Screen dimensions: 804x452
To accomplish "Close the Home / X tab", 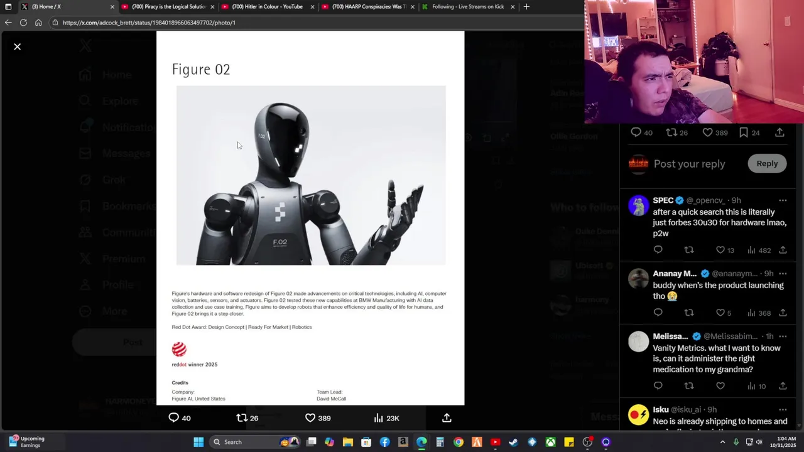I will (112, 7).
